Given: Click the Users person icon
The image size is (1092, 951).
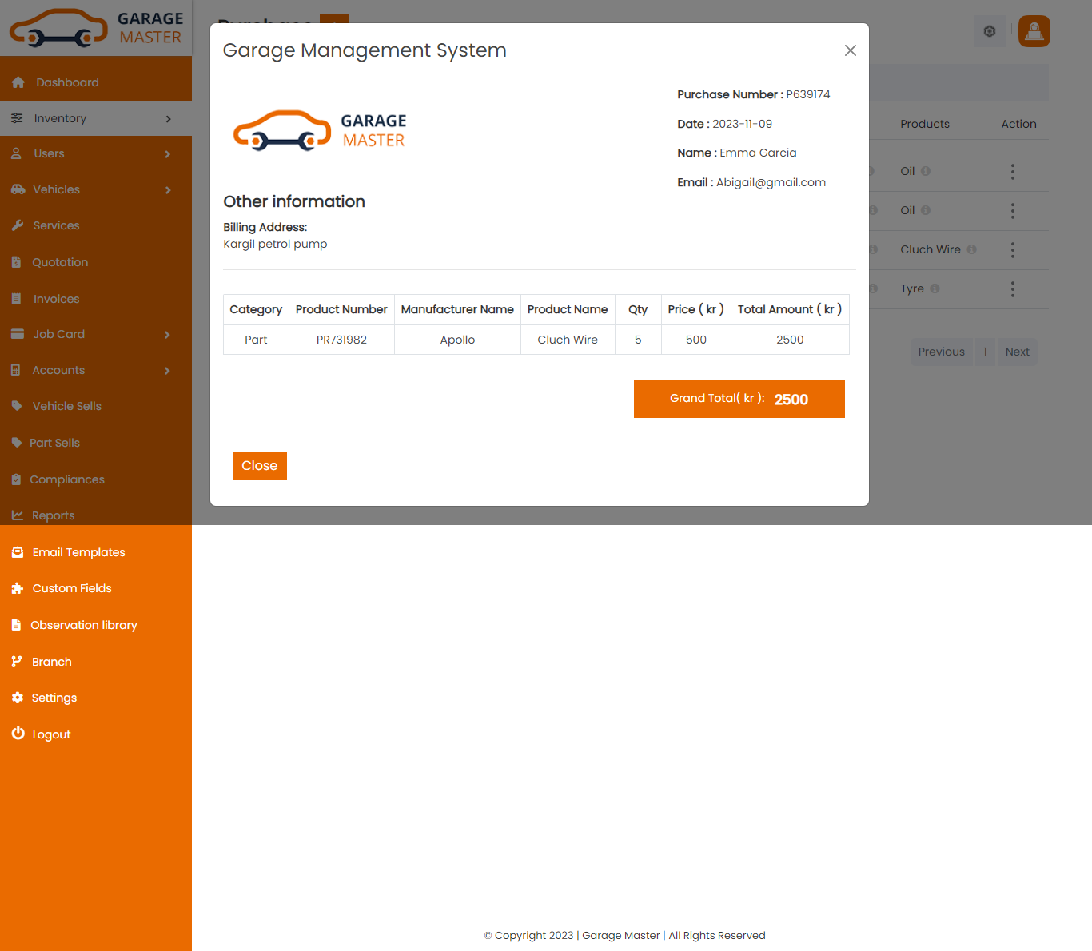Looking at the screenshot, I should click(x=16, y=153).
